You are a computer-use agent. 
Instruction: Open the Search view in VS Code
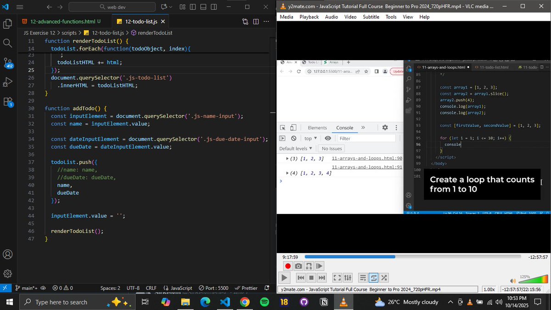coord(7,43)
